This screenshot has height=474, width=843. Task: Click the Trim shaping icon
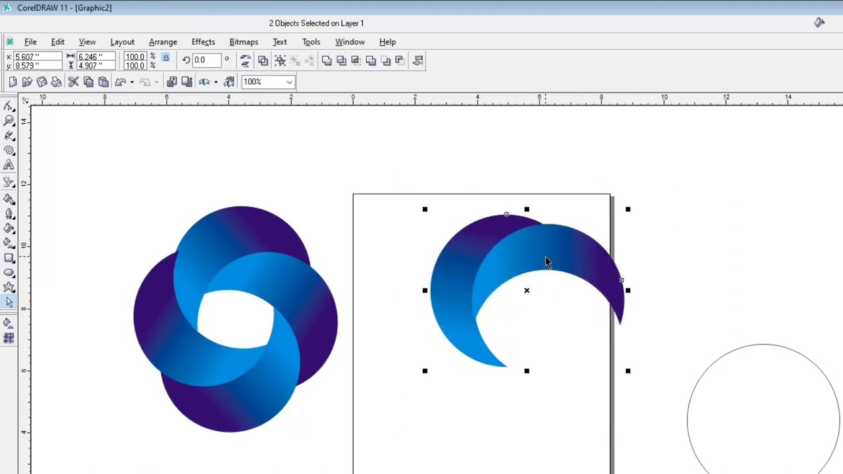341,61
